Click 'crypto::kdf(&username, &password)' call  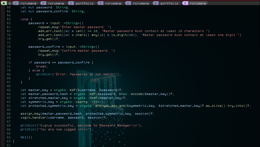coord(87,90)
